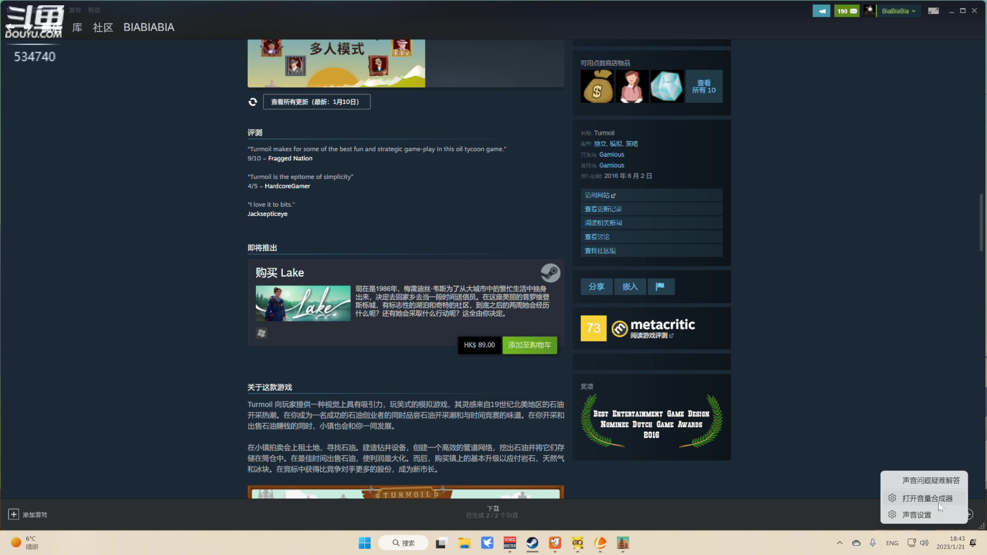Viewport: 987px width, 555px height.
Task: Click the multiplayer mode (多人模式) banner image
Action: 336,63
